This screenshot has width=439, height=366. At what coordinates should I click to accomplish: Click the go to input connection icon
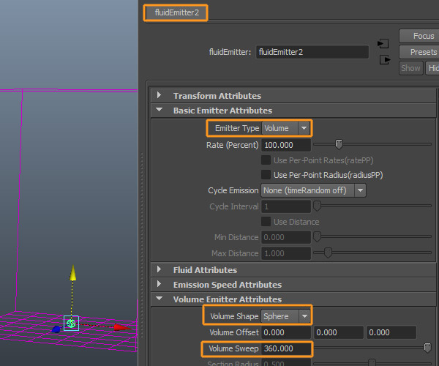[x=383, y=44]
